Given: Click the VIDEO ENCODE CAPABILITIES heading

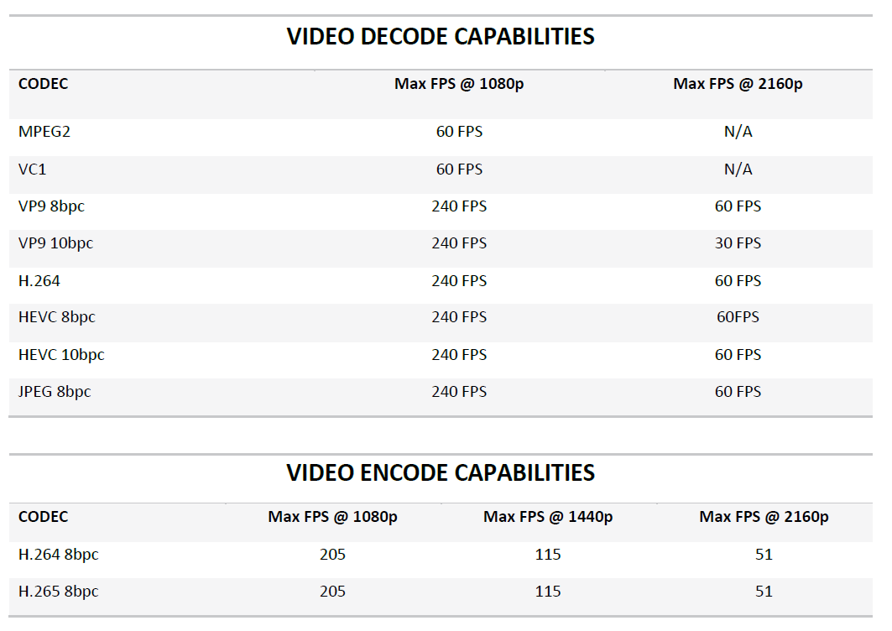Looking at the screenshot, I should click(441, 472).
